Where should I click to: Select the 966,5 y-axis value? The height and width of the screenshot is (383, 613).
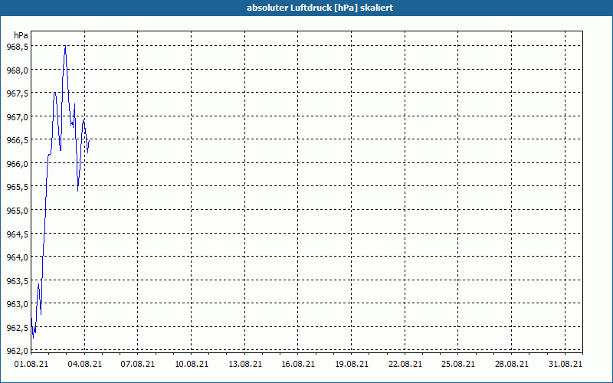(17, 140)
